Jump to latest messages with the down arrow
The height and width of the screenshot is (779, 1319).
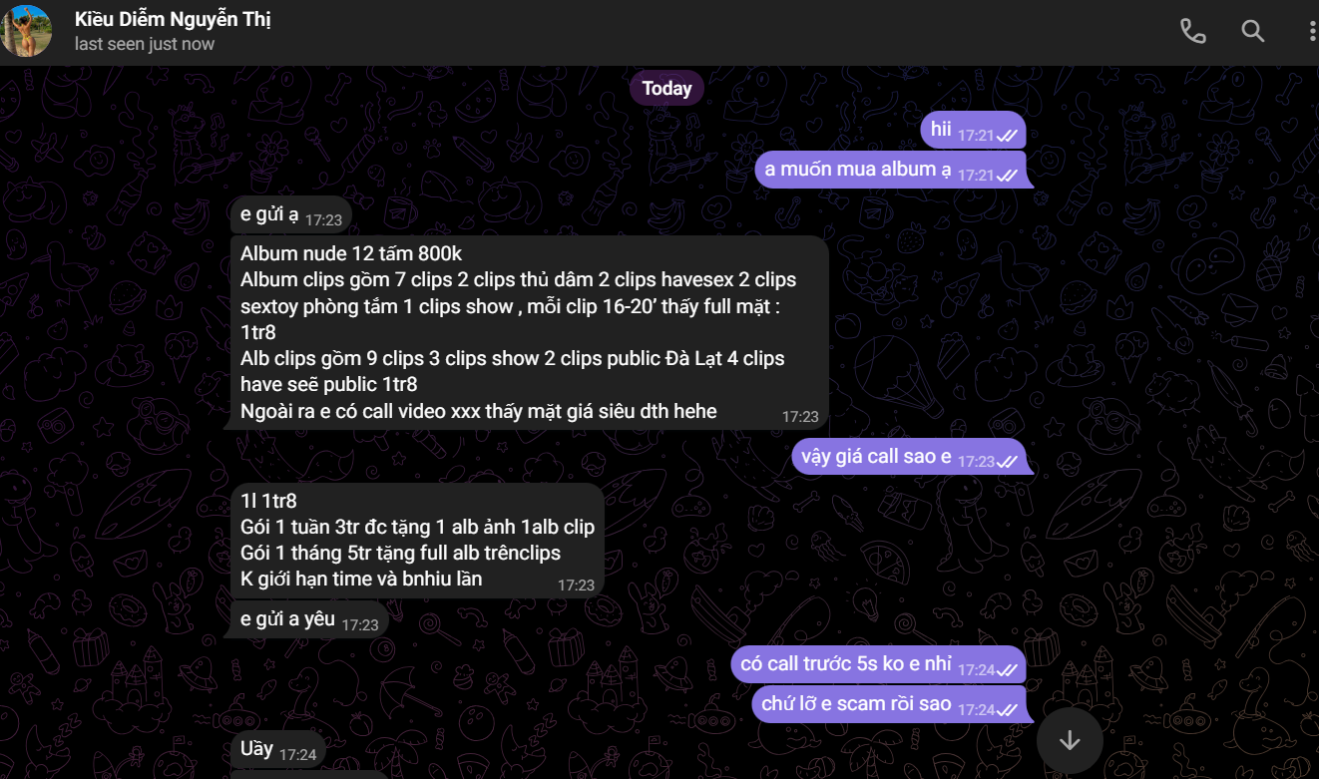click(x=1070, y=740)
